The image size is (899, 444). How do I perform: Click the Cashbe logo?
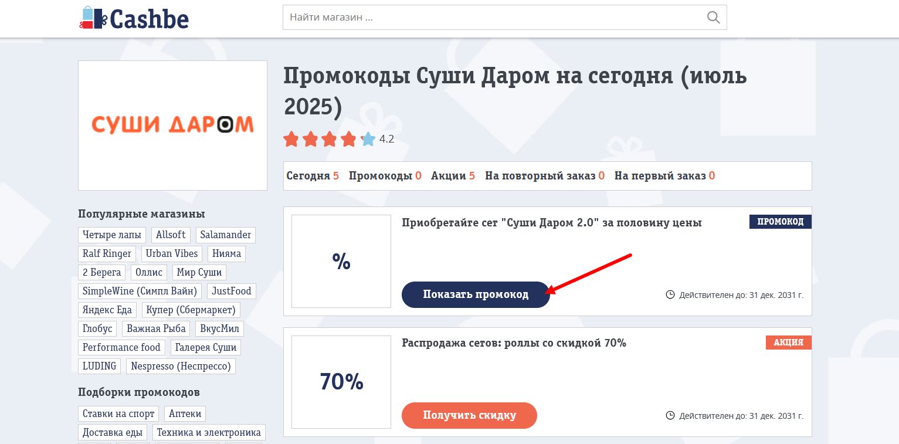[134, 18]
